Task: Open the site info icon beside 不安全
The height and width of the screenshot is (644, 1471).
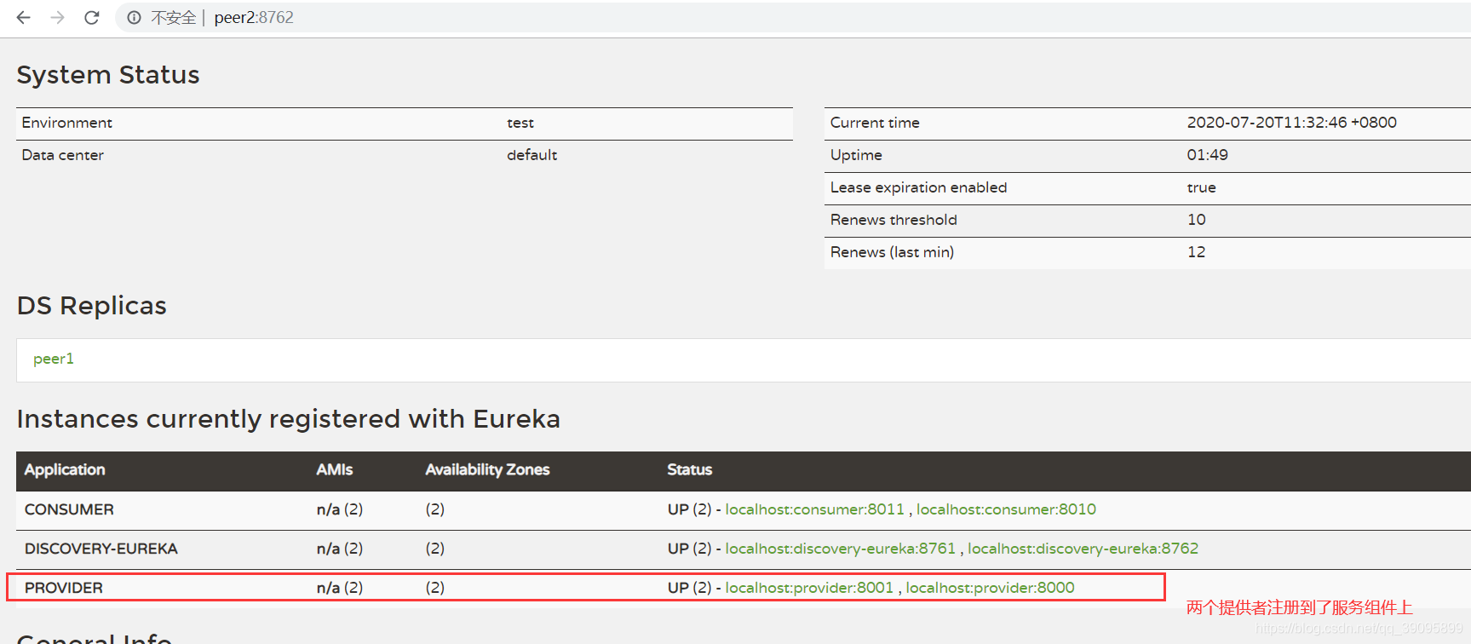Action: click(134, 17)
